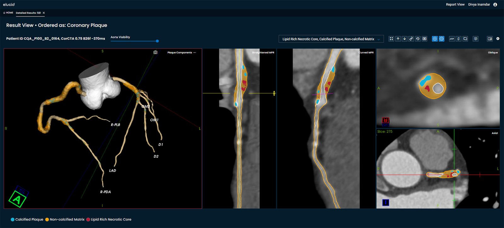
Task: Go to the HOME tab
Action: coord(8,13)
